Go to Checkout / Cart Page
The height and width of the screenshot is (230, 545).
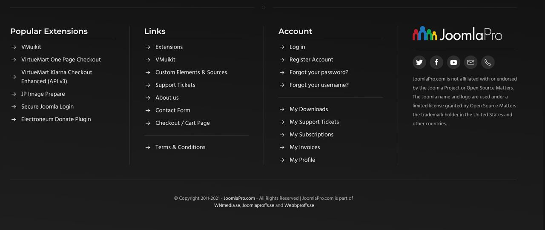click(x=182, y=123)
